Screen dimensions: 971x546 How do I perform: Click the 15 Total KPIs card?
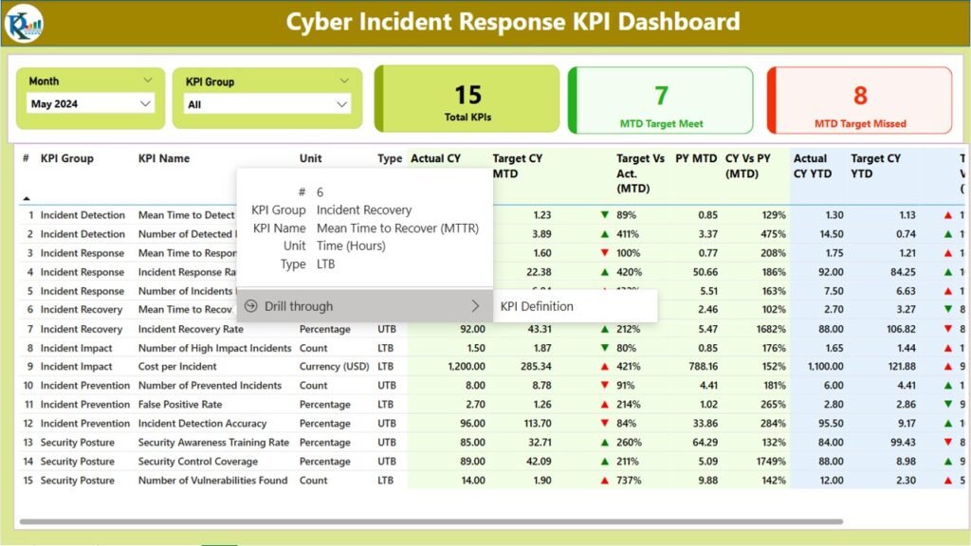pyautogui.click(x=467, y=99)
